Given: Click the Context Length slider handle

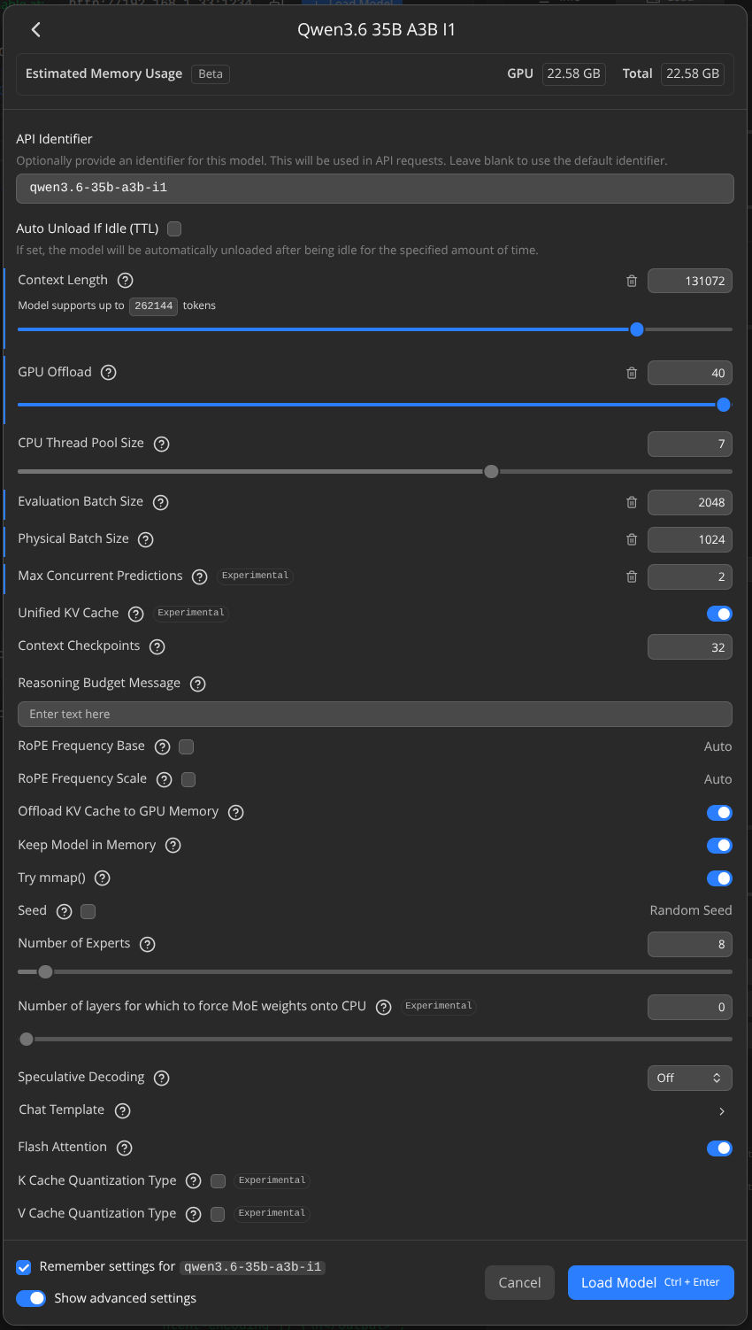Looking at the screenshot, I should pyautogui.click(x=637, y=329).
